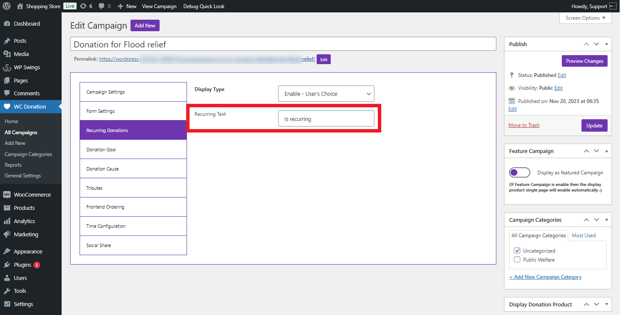Image resolution: width=620 pixels, height=315 pixels.
Task: Open General Settings under WC Donation
Action: (x=23, y=176)
